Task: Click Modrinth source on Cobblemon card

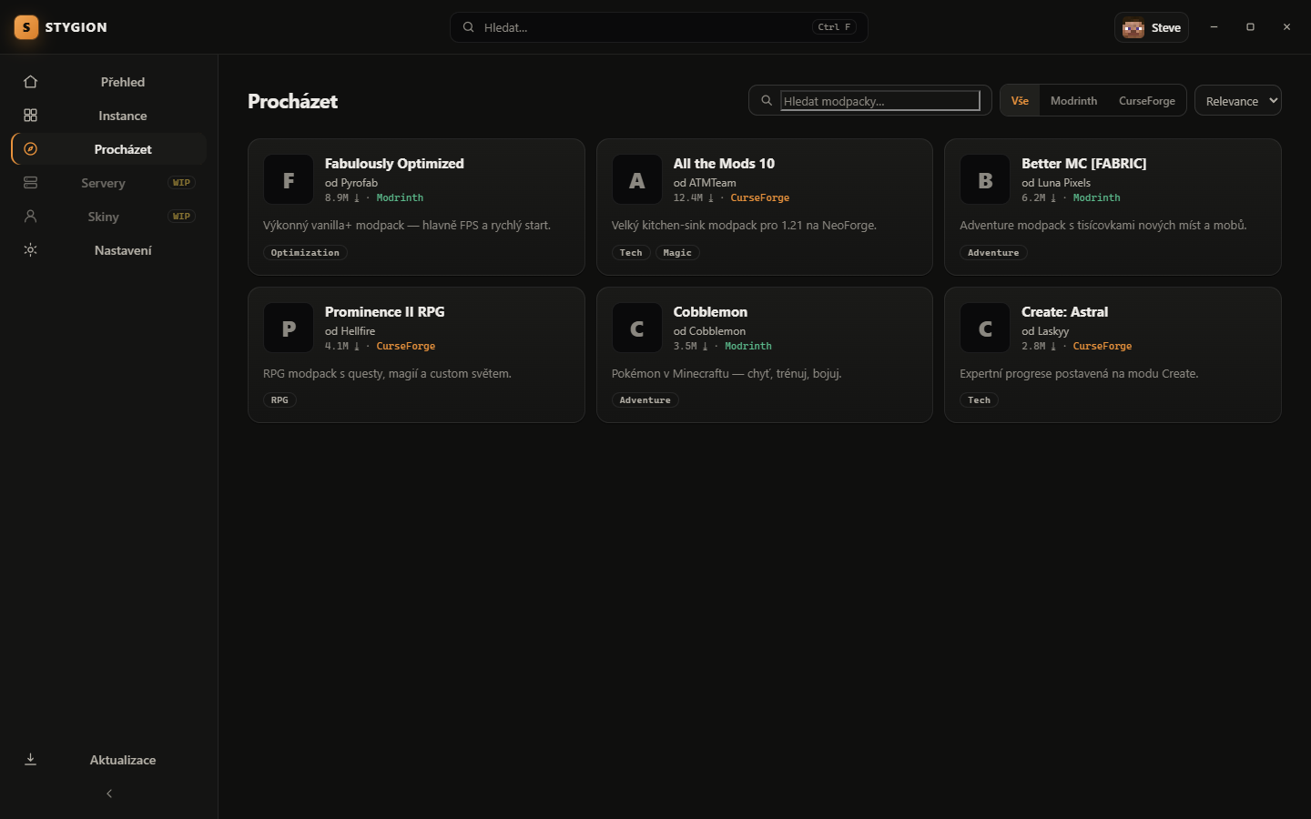Action: 747,346
